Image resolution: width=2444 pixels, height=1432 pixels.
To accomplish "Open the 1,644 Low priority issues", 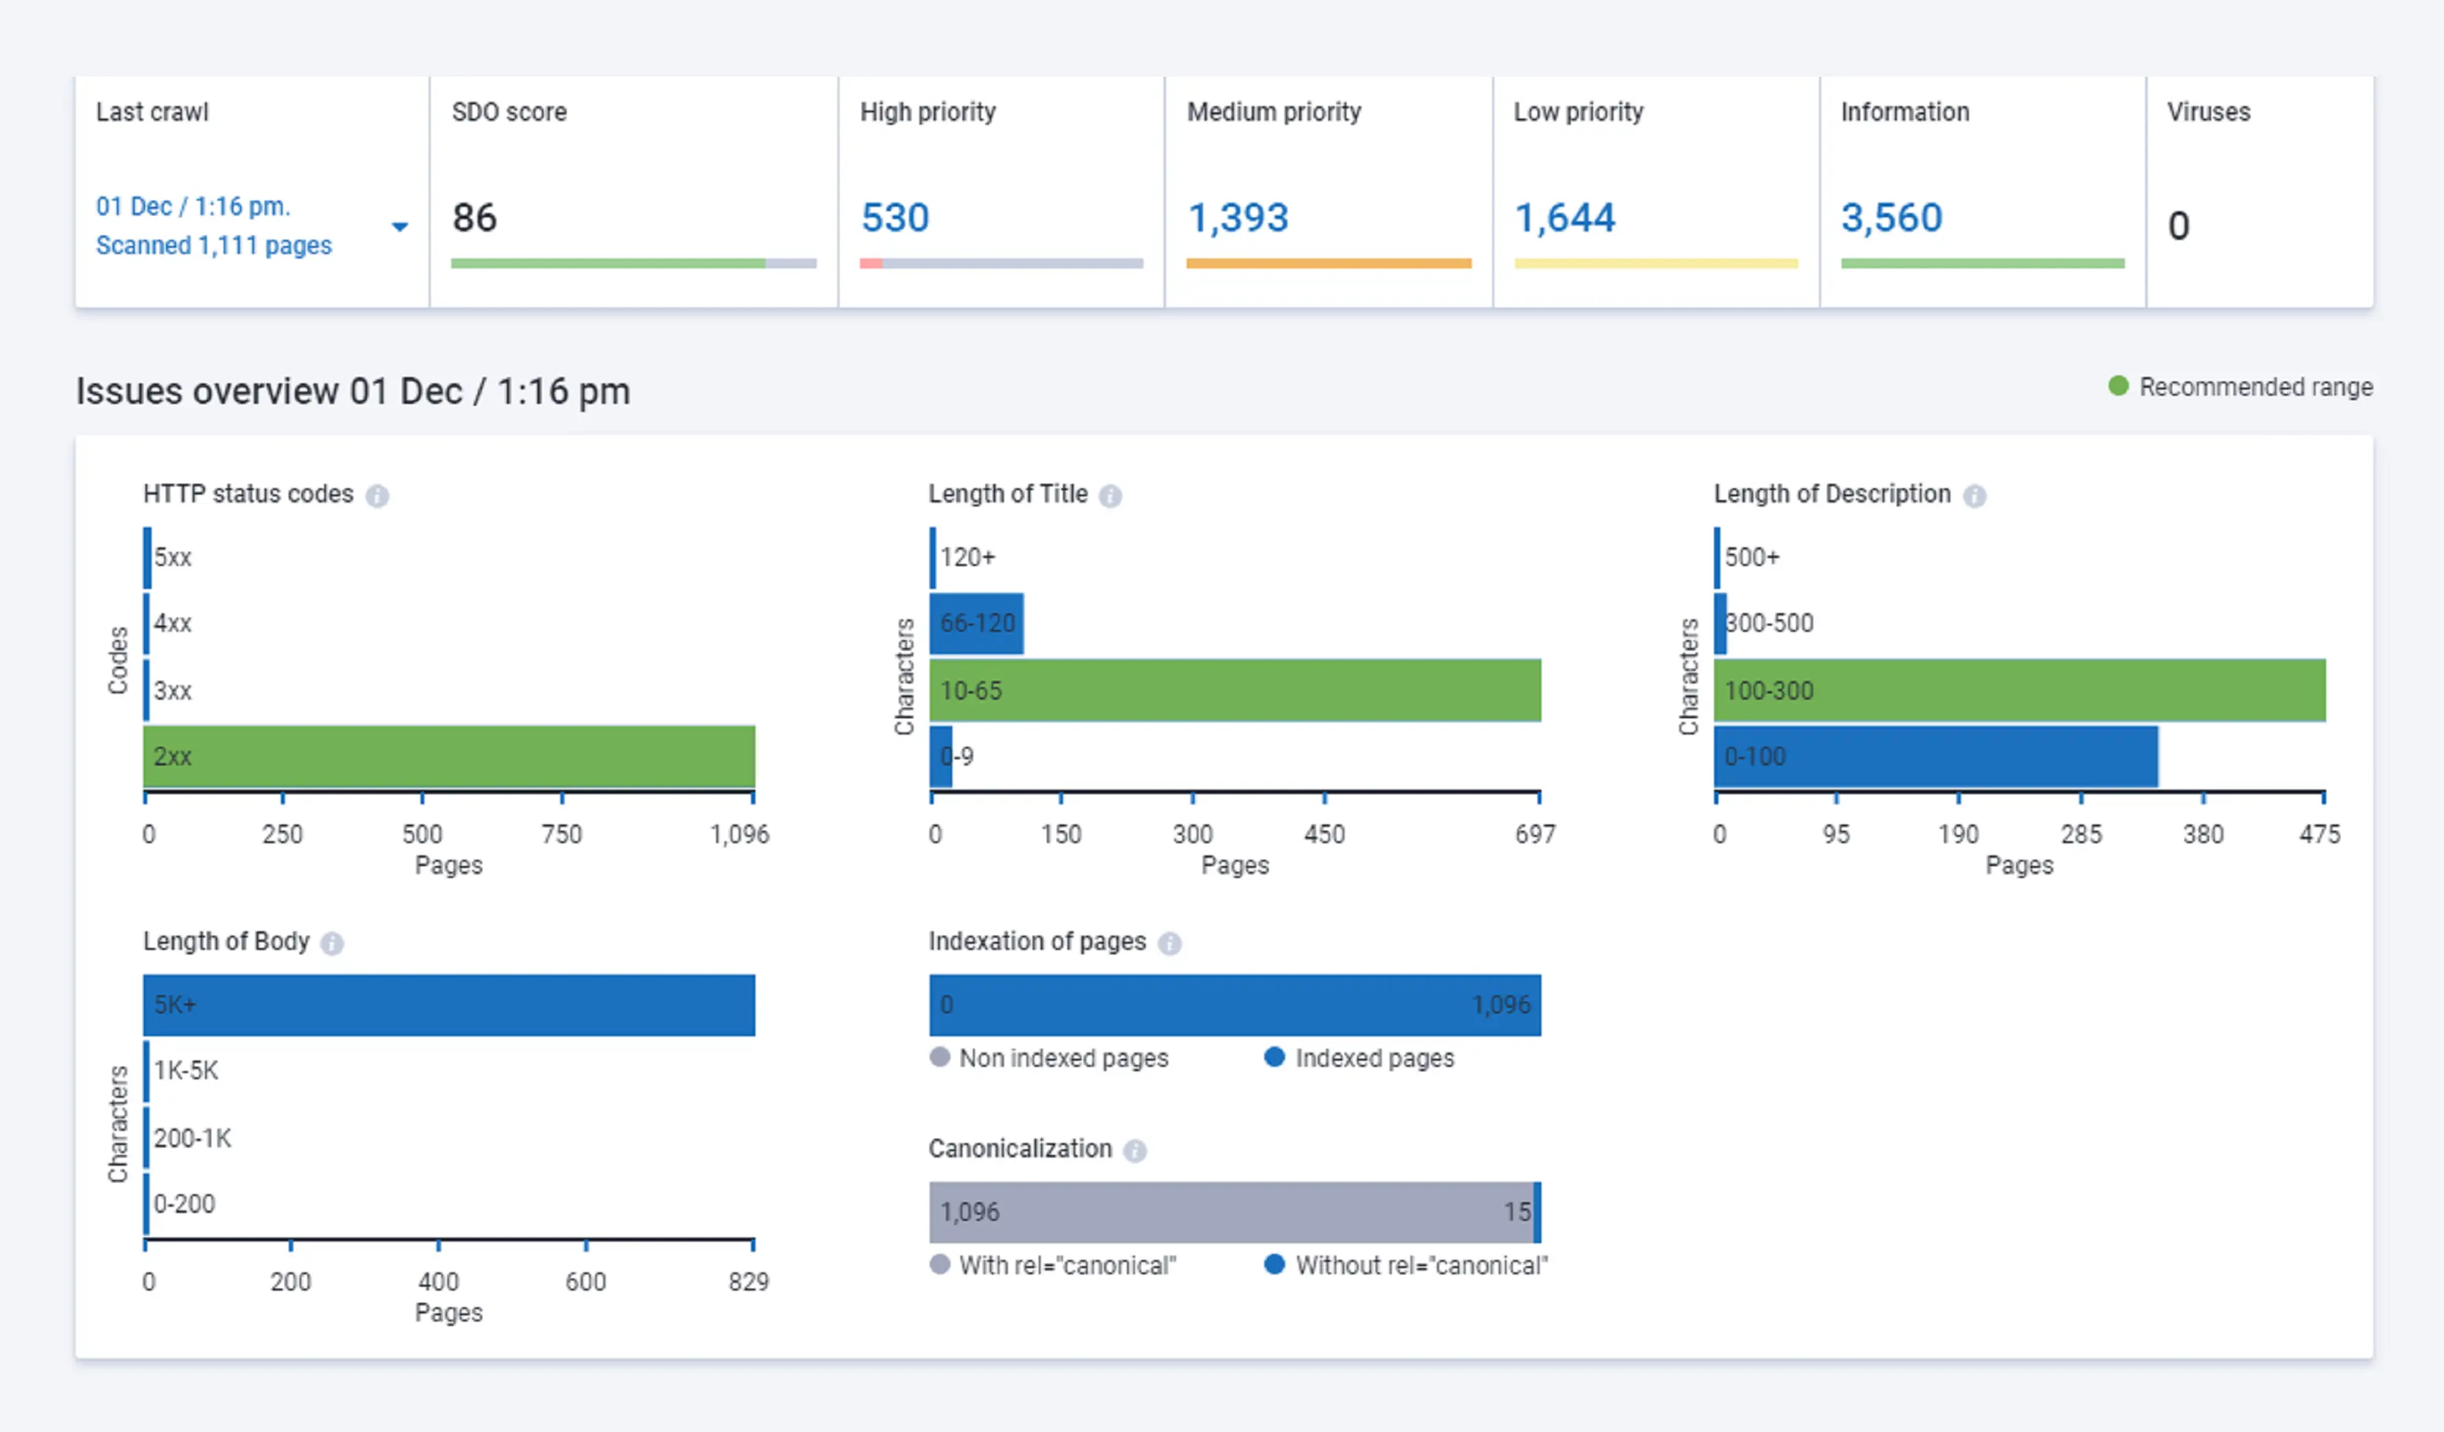I will pyautogui.click(x=1565, y=218).
